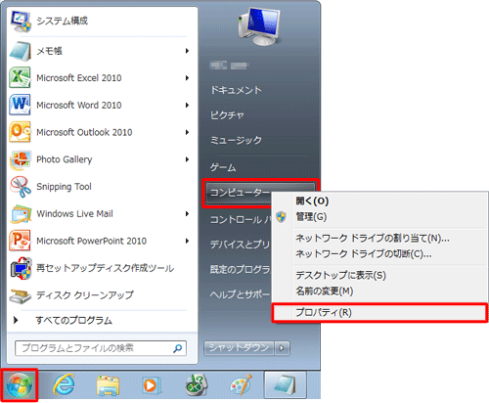489x403 pixels.
Task: Open Windows Explorer folder taskbar icon
Action: [108, 385]
